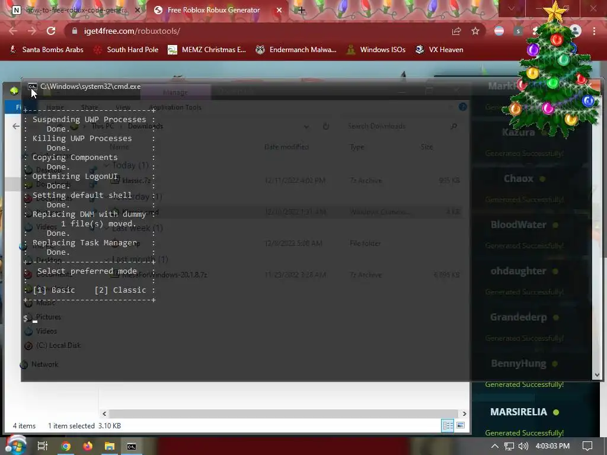Screen dimensions: 607x455
Task: Select the Free Roblox Robux Generator tab
Action: [x=213, y=10]
